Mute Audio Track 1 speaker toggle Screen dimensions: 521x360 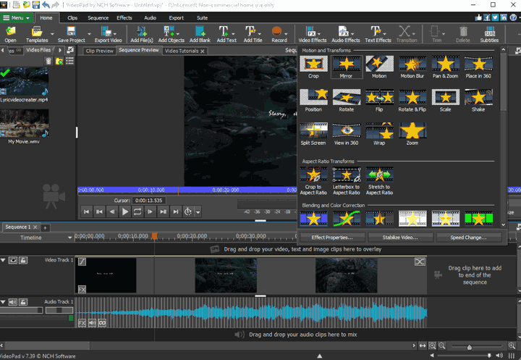point(14,301)
